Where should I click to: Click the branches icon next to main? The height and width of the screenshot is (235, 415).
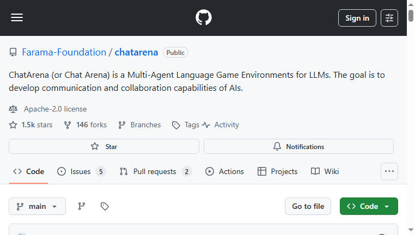(x=82, y=206)
